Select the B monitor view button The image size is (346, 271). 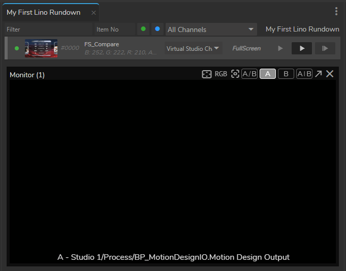(x=286, y=74)
